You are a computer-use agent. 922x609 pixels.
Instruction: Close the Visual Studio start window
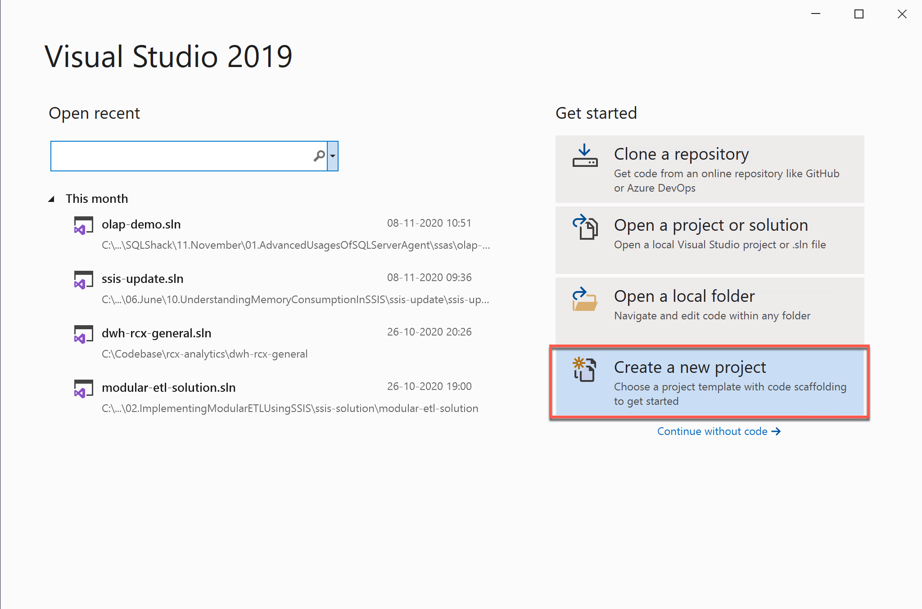(902, 14)
